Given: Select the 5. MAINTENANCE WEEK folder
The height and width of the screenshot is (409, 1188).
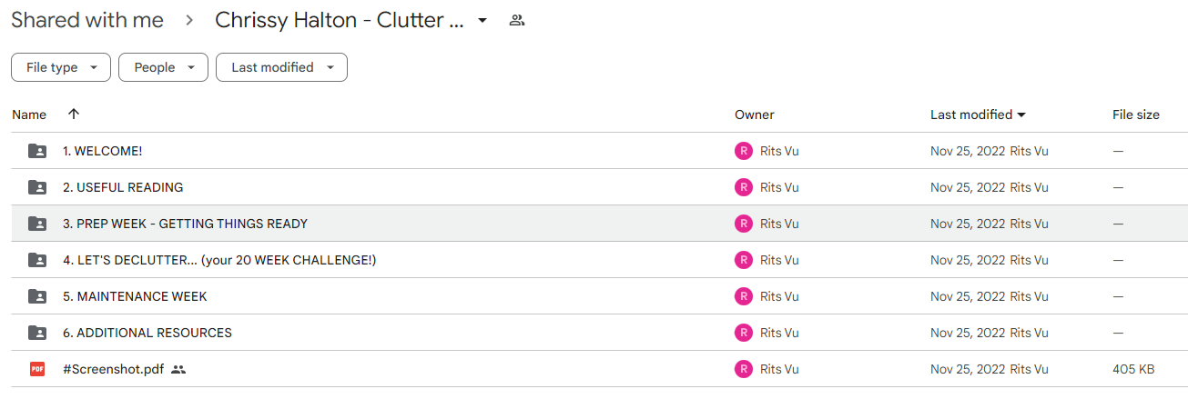Looking at the screenshot, I should [x=599, y=296].
